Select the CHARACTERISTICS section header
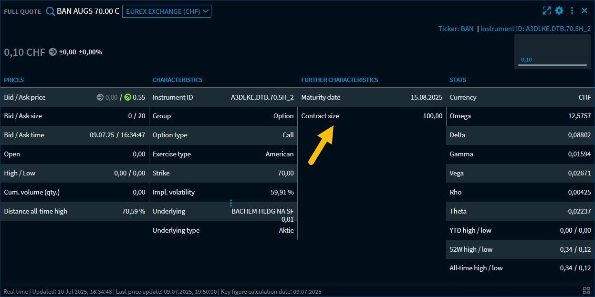This screenshot has height=297, width=595. tap(177, 80)
